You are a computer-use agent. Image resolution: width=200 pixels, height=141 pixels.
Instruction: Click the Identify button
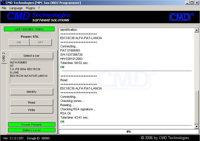coord(31,92)
